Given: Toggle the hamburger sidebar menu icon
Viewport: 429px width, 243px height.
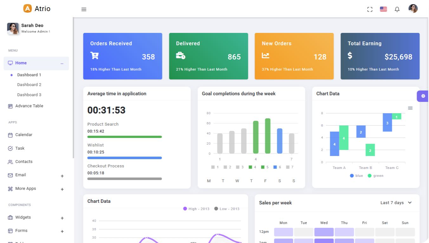Looking at the screenshot, I should pyautogui.click(x=84, y=9).
